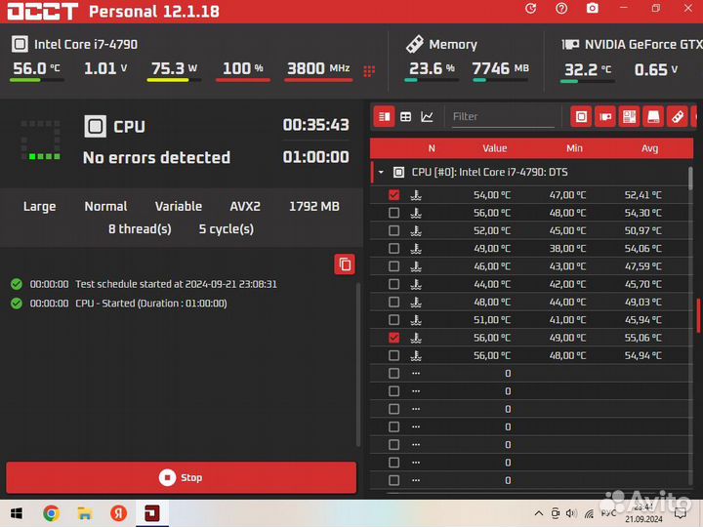Check the checkbox of sensor row with Avg 54,94 °C
This screenshot has width=703, height=527.
pos(394,356)
